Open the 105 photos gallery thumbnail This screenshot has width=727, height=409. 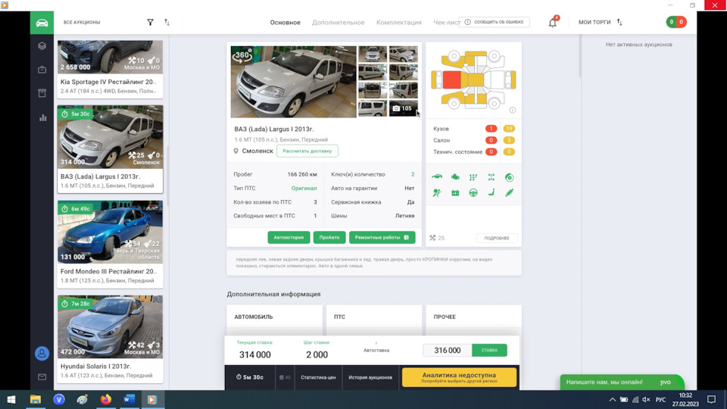pyautogui.click(x=403, y=108)
